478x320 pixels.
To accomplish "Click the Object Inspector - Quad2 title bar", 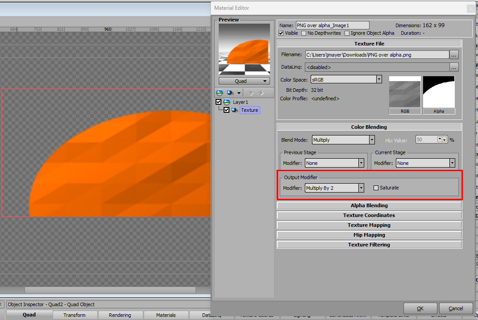I will coord(108,304).
